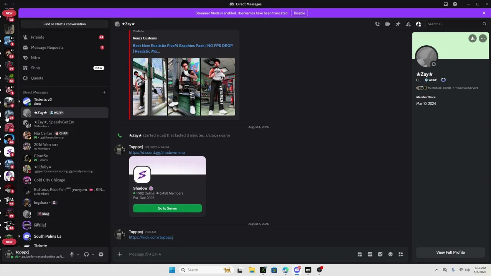Open headphone output options chevron
The height and width of the screenshot is (276, 491).
92,254
